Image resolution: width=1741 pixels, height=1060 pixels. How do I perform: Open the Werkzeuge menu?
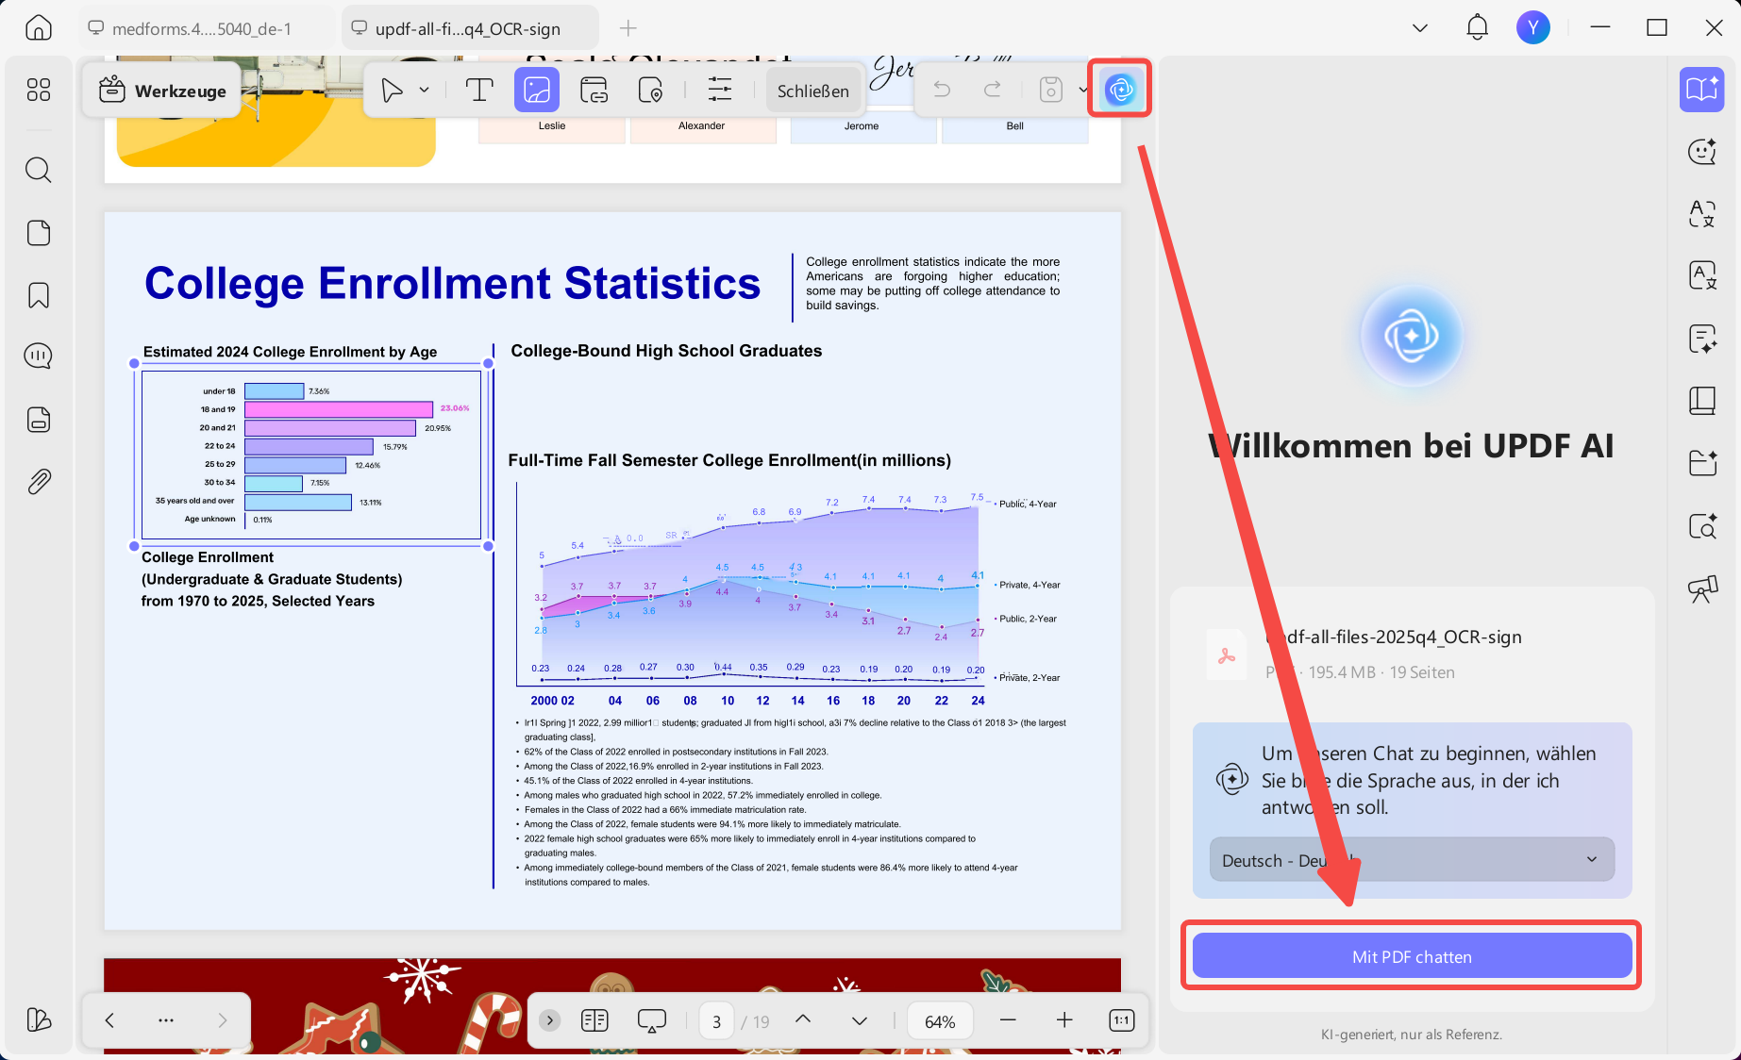162,91
